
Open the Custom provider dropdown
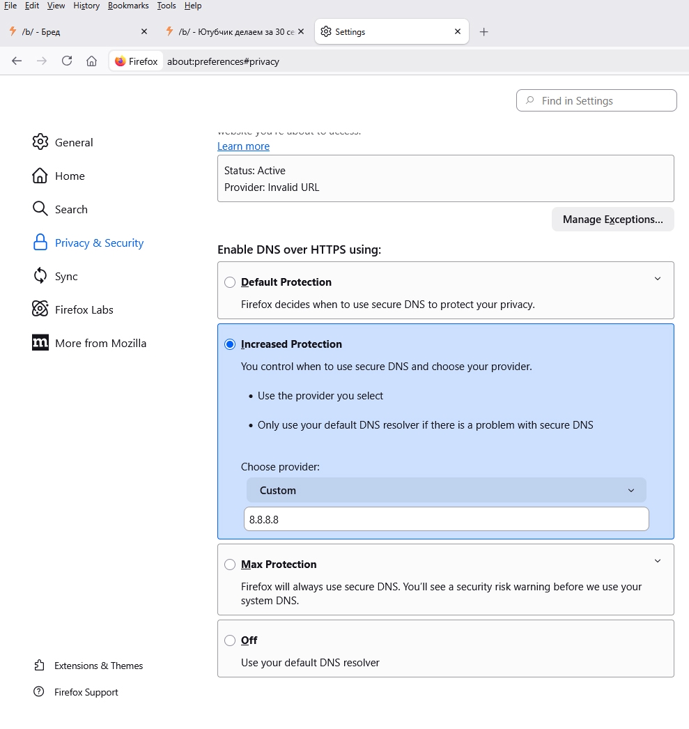pos(446,490)
